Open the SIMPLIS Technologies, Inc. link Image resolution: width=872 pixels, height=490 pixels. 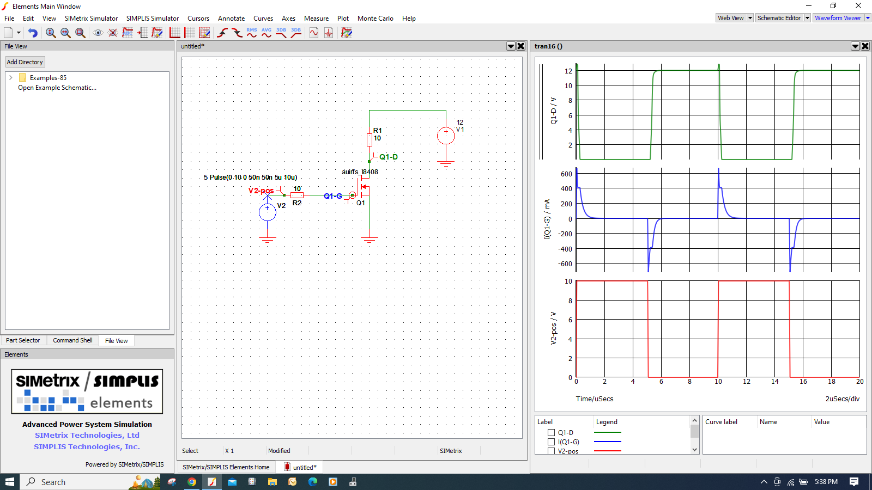pos(87,446)
